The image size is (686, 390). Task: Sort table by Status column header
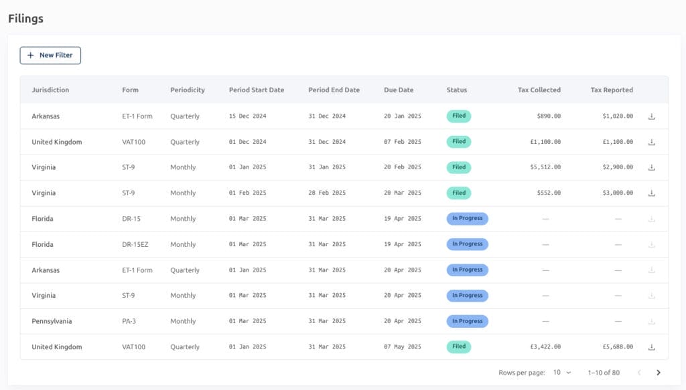point(457,90)
